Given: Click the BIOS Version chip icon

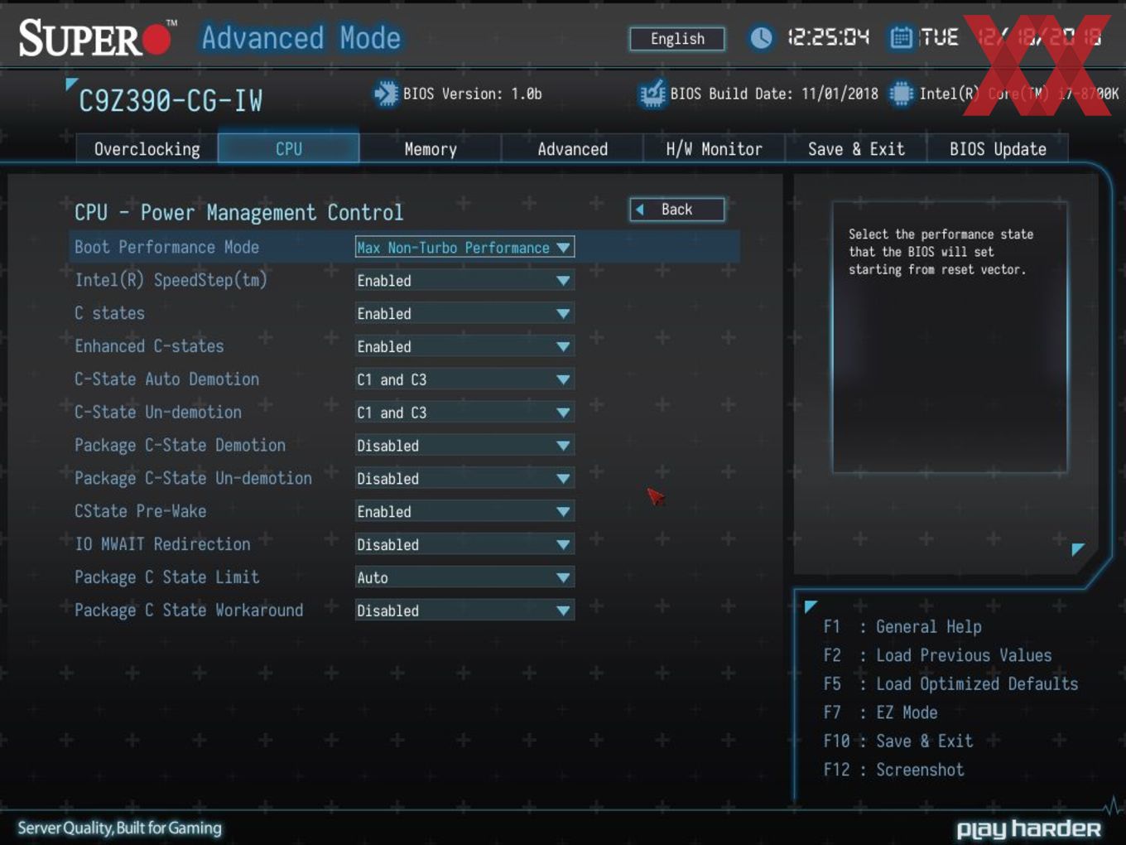Looking at the screenshot, I should coord(386,94).
